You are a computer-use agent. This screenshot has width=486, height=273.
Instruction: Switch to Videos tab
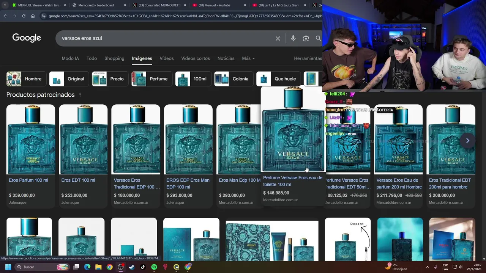pos(167,58)
